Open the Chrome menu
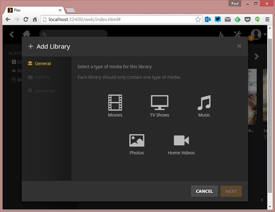The width and height of the screenshot is (275, 212). click(267, 19)
